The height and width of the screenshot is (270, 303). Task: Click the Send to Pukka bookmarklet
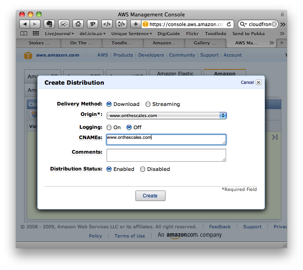coord(248,34)
